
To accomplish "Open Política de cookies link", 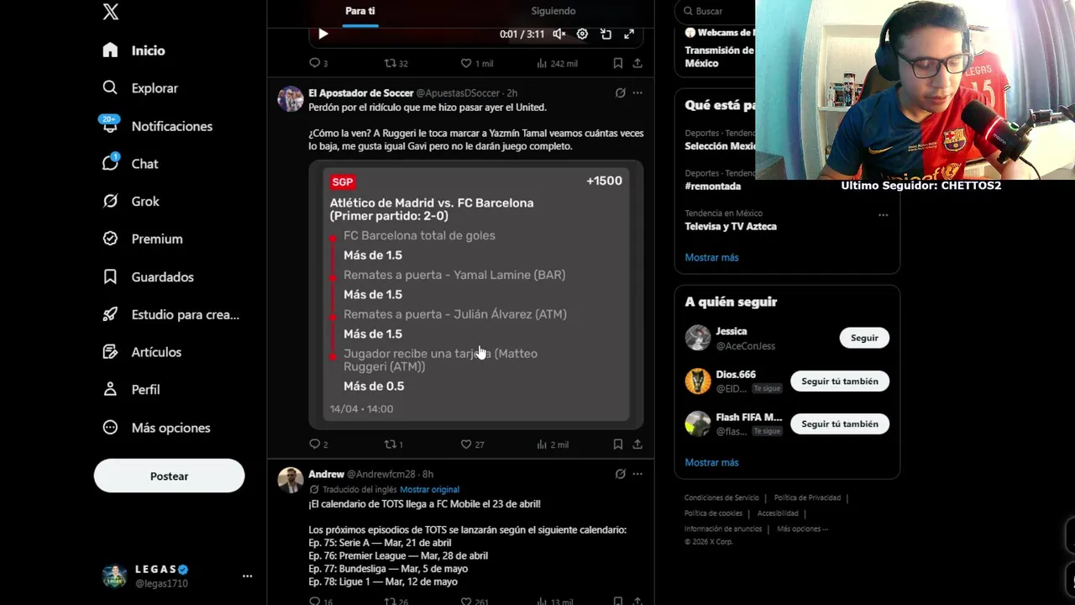I will pos(713,513).
